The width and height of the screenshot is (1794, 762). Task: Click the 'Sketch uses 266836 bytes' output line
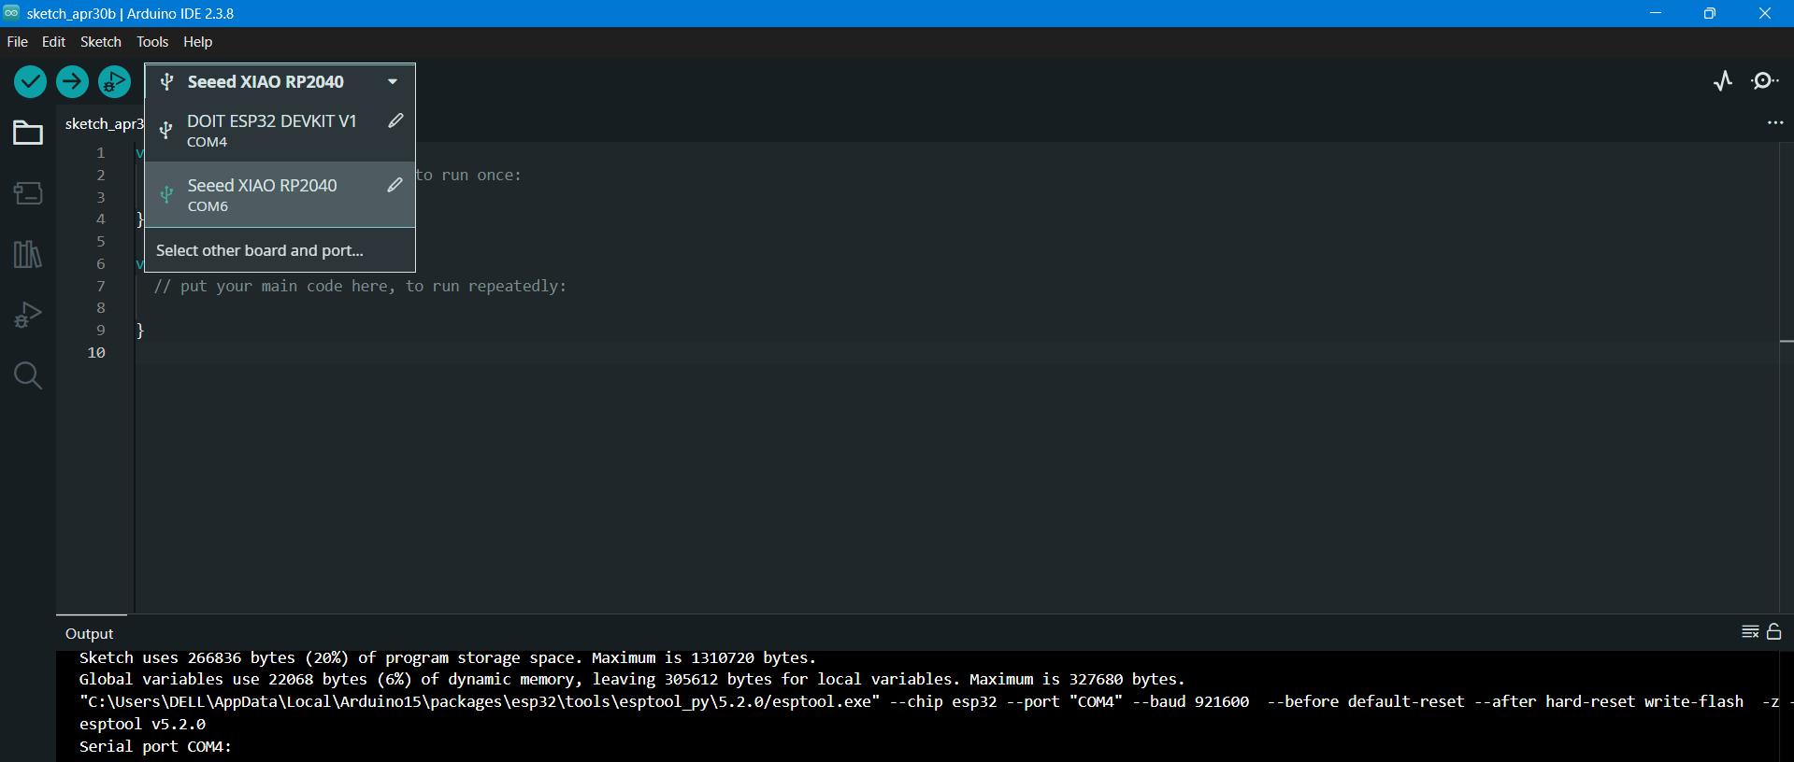[448, 657]
